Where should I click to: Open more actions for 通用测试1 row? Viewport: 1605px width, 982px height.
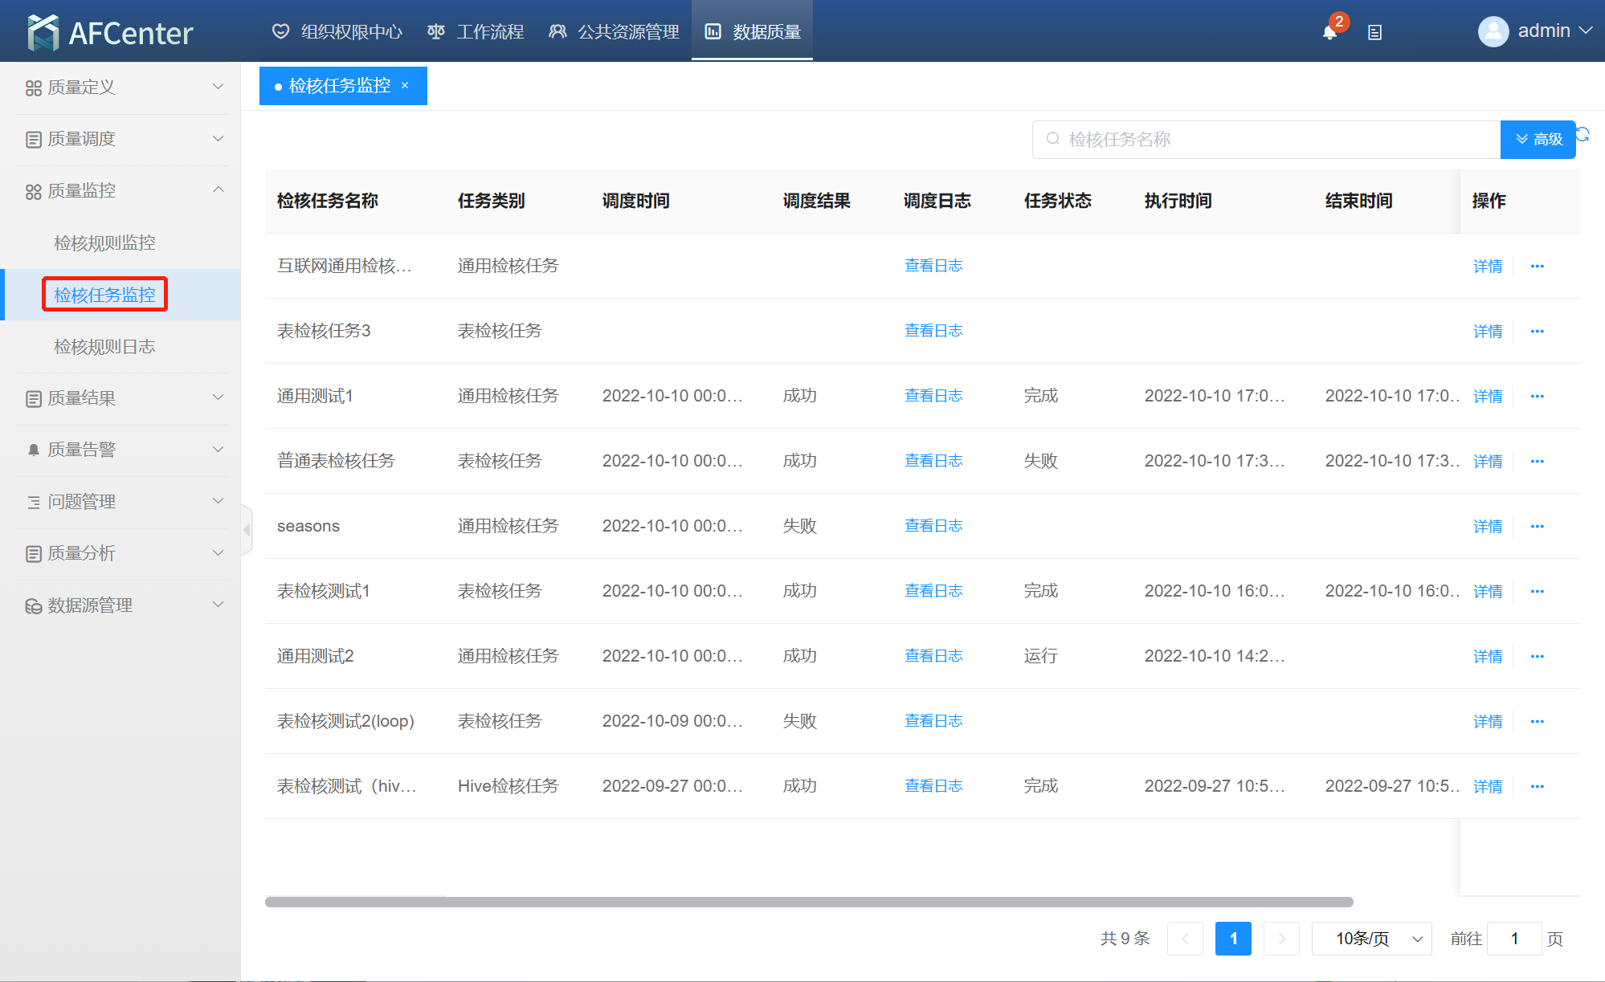pyautogui.click(x=1537, y=396)
